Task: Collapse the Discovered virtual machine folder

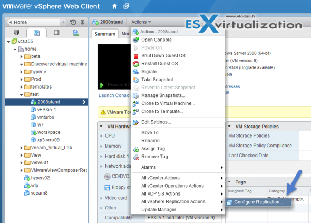Action: (x=21, y=64)
